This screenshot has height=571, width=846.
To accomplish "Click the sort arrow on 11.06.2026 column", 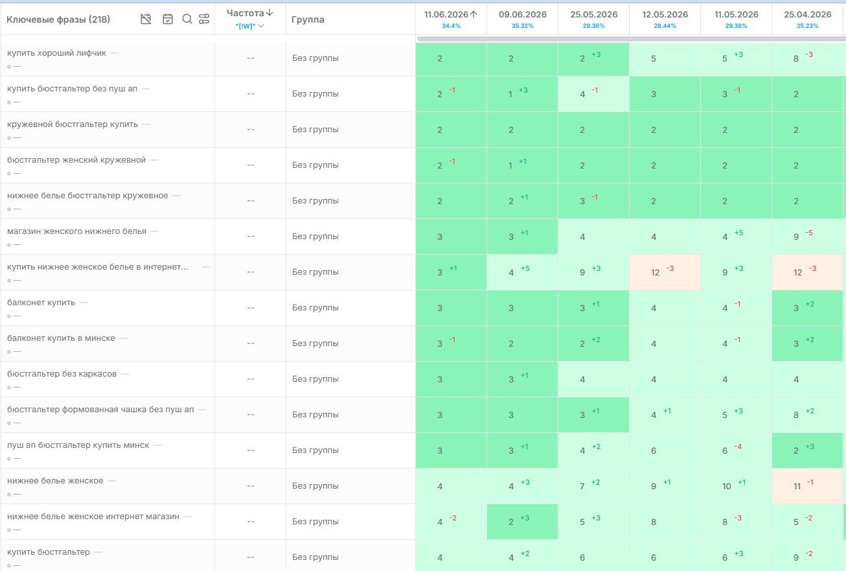I will (474, 14).
